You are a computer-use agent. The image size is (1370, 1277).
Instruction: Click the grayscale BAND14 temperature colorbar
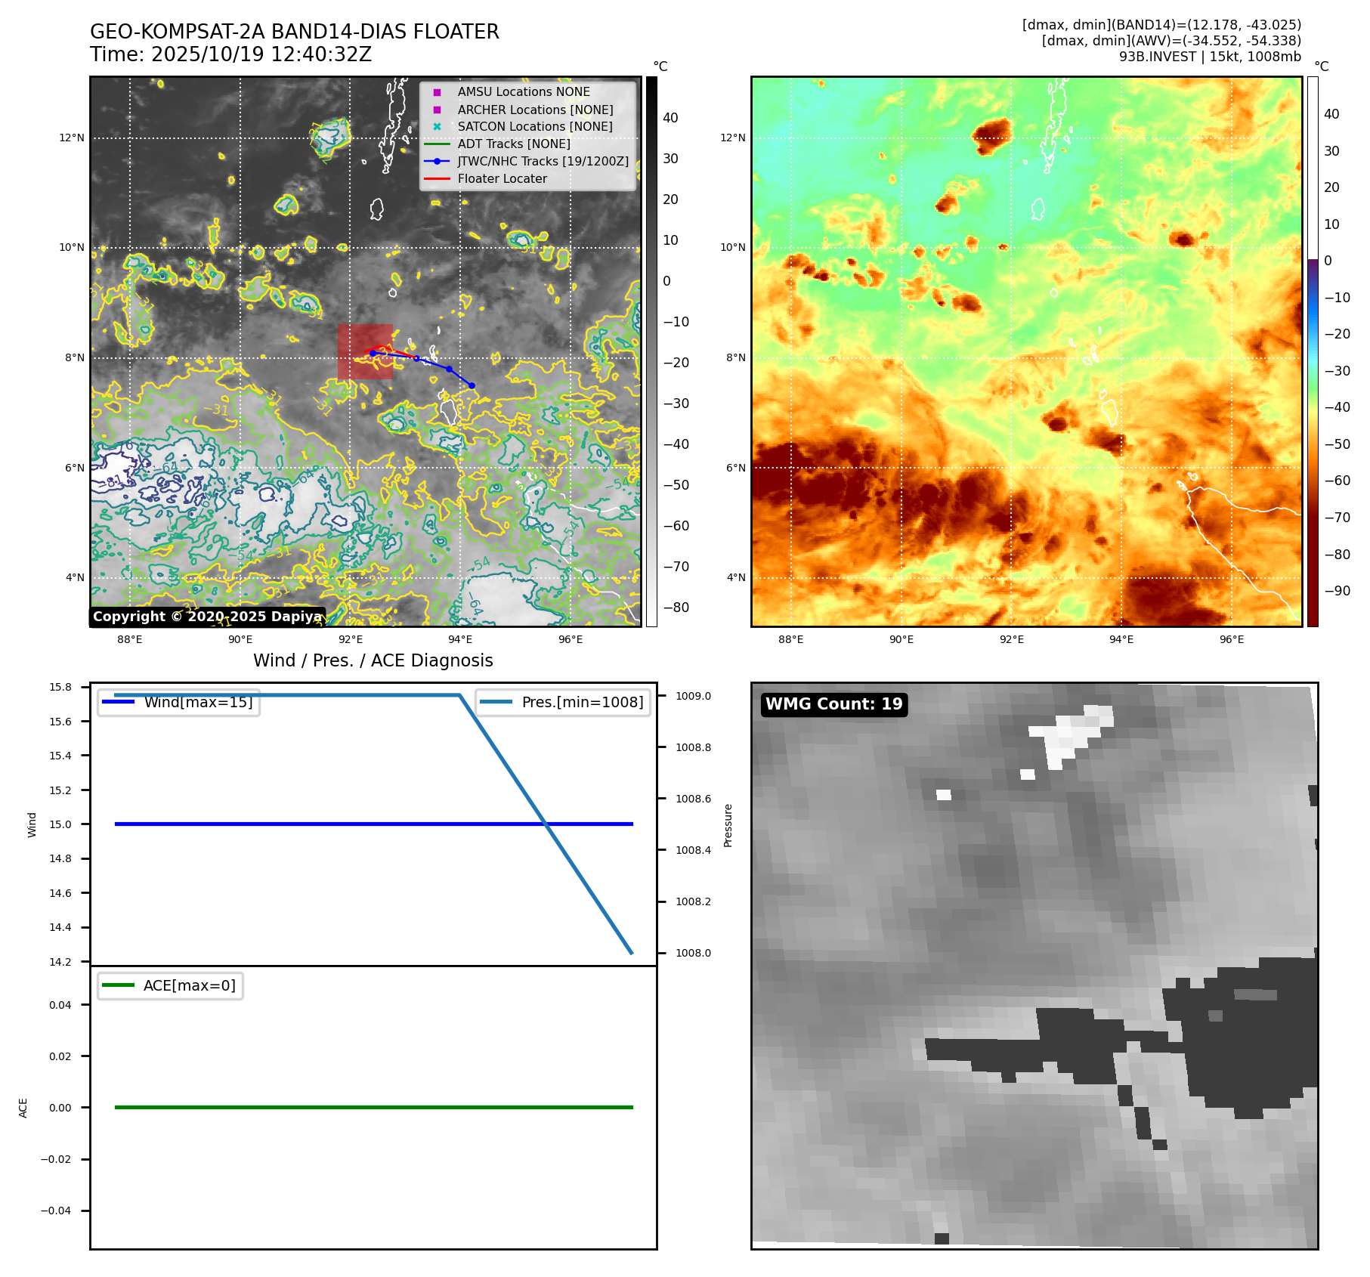click(x=651, y=351)
